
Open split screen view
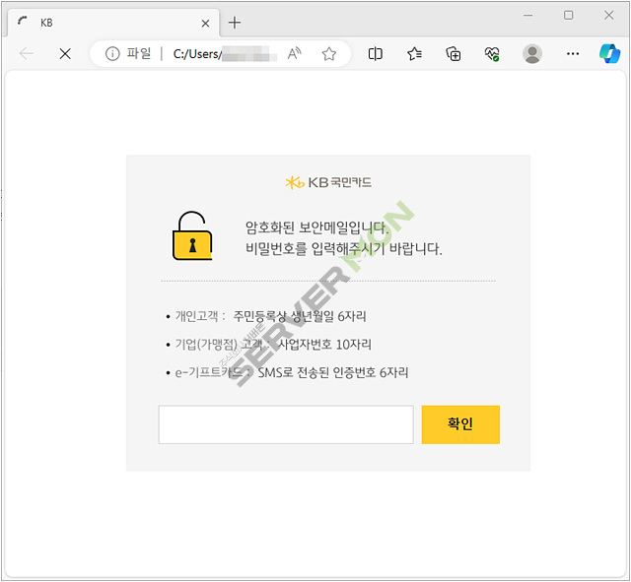375,53
